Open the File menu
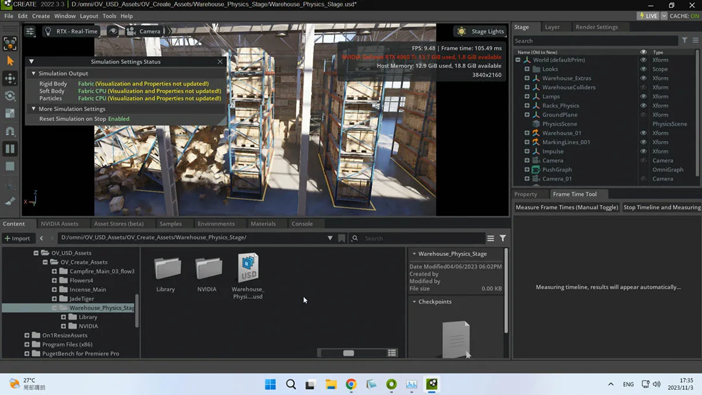Screen dimensions: 702x395 (x=9, y=16)
